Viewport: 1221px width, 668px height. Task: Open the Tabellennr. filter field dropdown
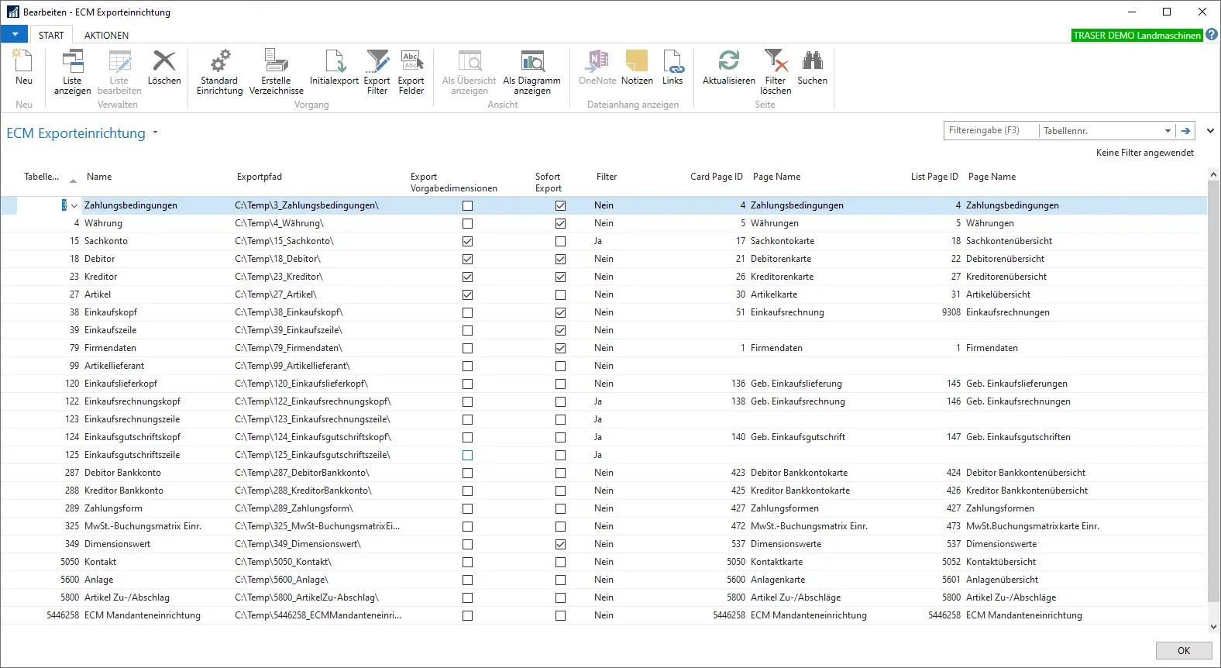point(1168,131)
